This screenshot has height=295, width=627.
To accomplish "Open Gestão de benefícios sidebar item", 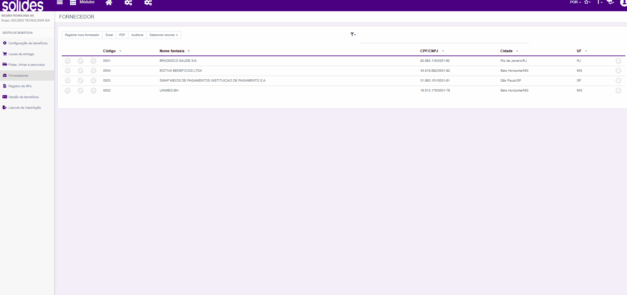I will (27, 97).
